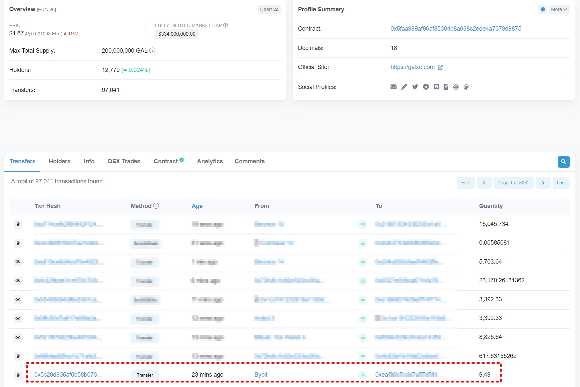Click the 12,770 holders count
Screen dimensions: 580x387
click(111, 70)
